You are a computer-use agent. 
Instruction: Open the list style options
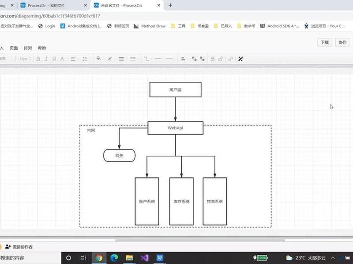(85, 59)
